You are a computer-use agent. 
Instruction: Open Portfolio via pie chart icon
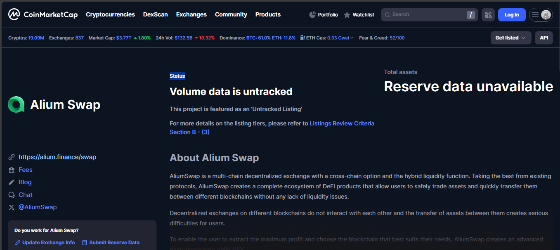tap(312, 15)
